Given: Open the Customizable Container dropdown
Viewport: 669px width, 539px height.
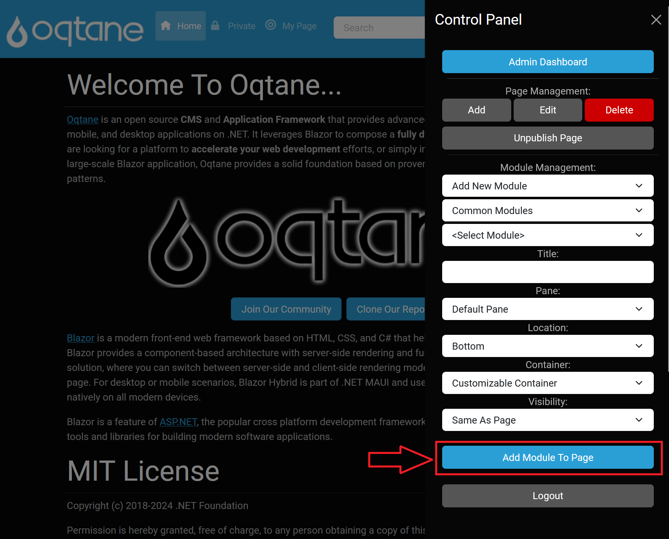Looking at the screenshot, I should (548, 383).
